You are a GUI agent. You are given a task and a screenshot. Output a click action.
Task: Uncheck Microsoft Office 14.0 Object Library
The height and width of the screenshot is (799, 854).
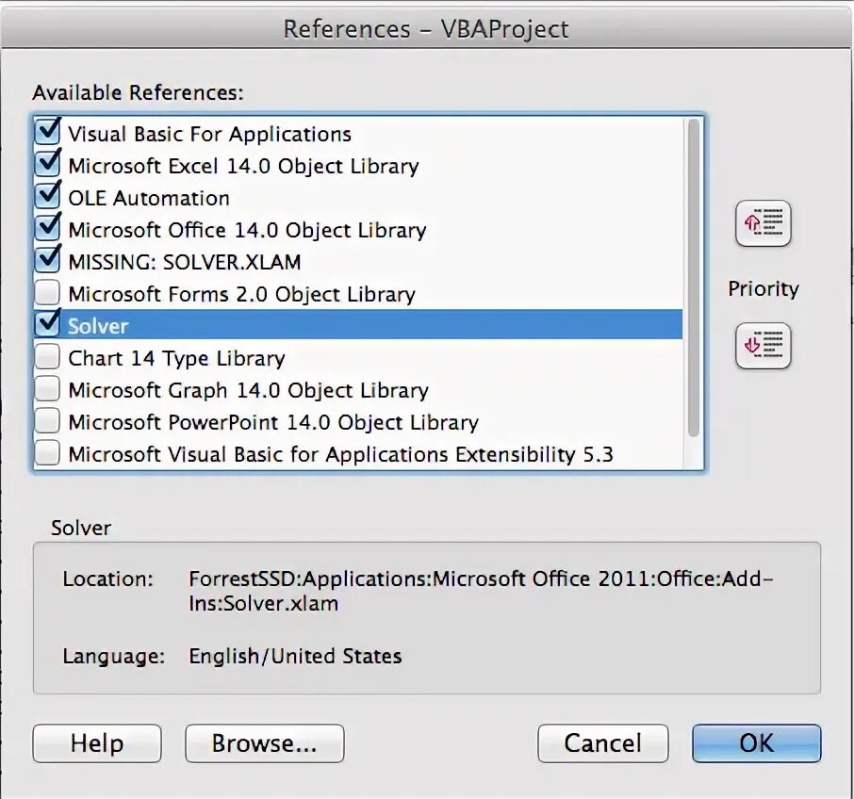[x=47, y=229]
